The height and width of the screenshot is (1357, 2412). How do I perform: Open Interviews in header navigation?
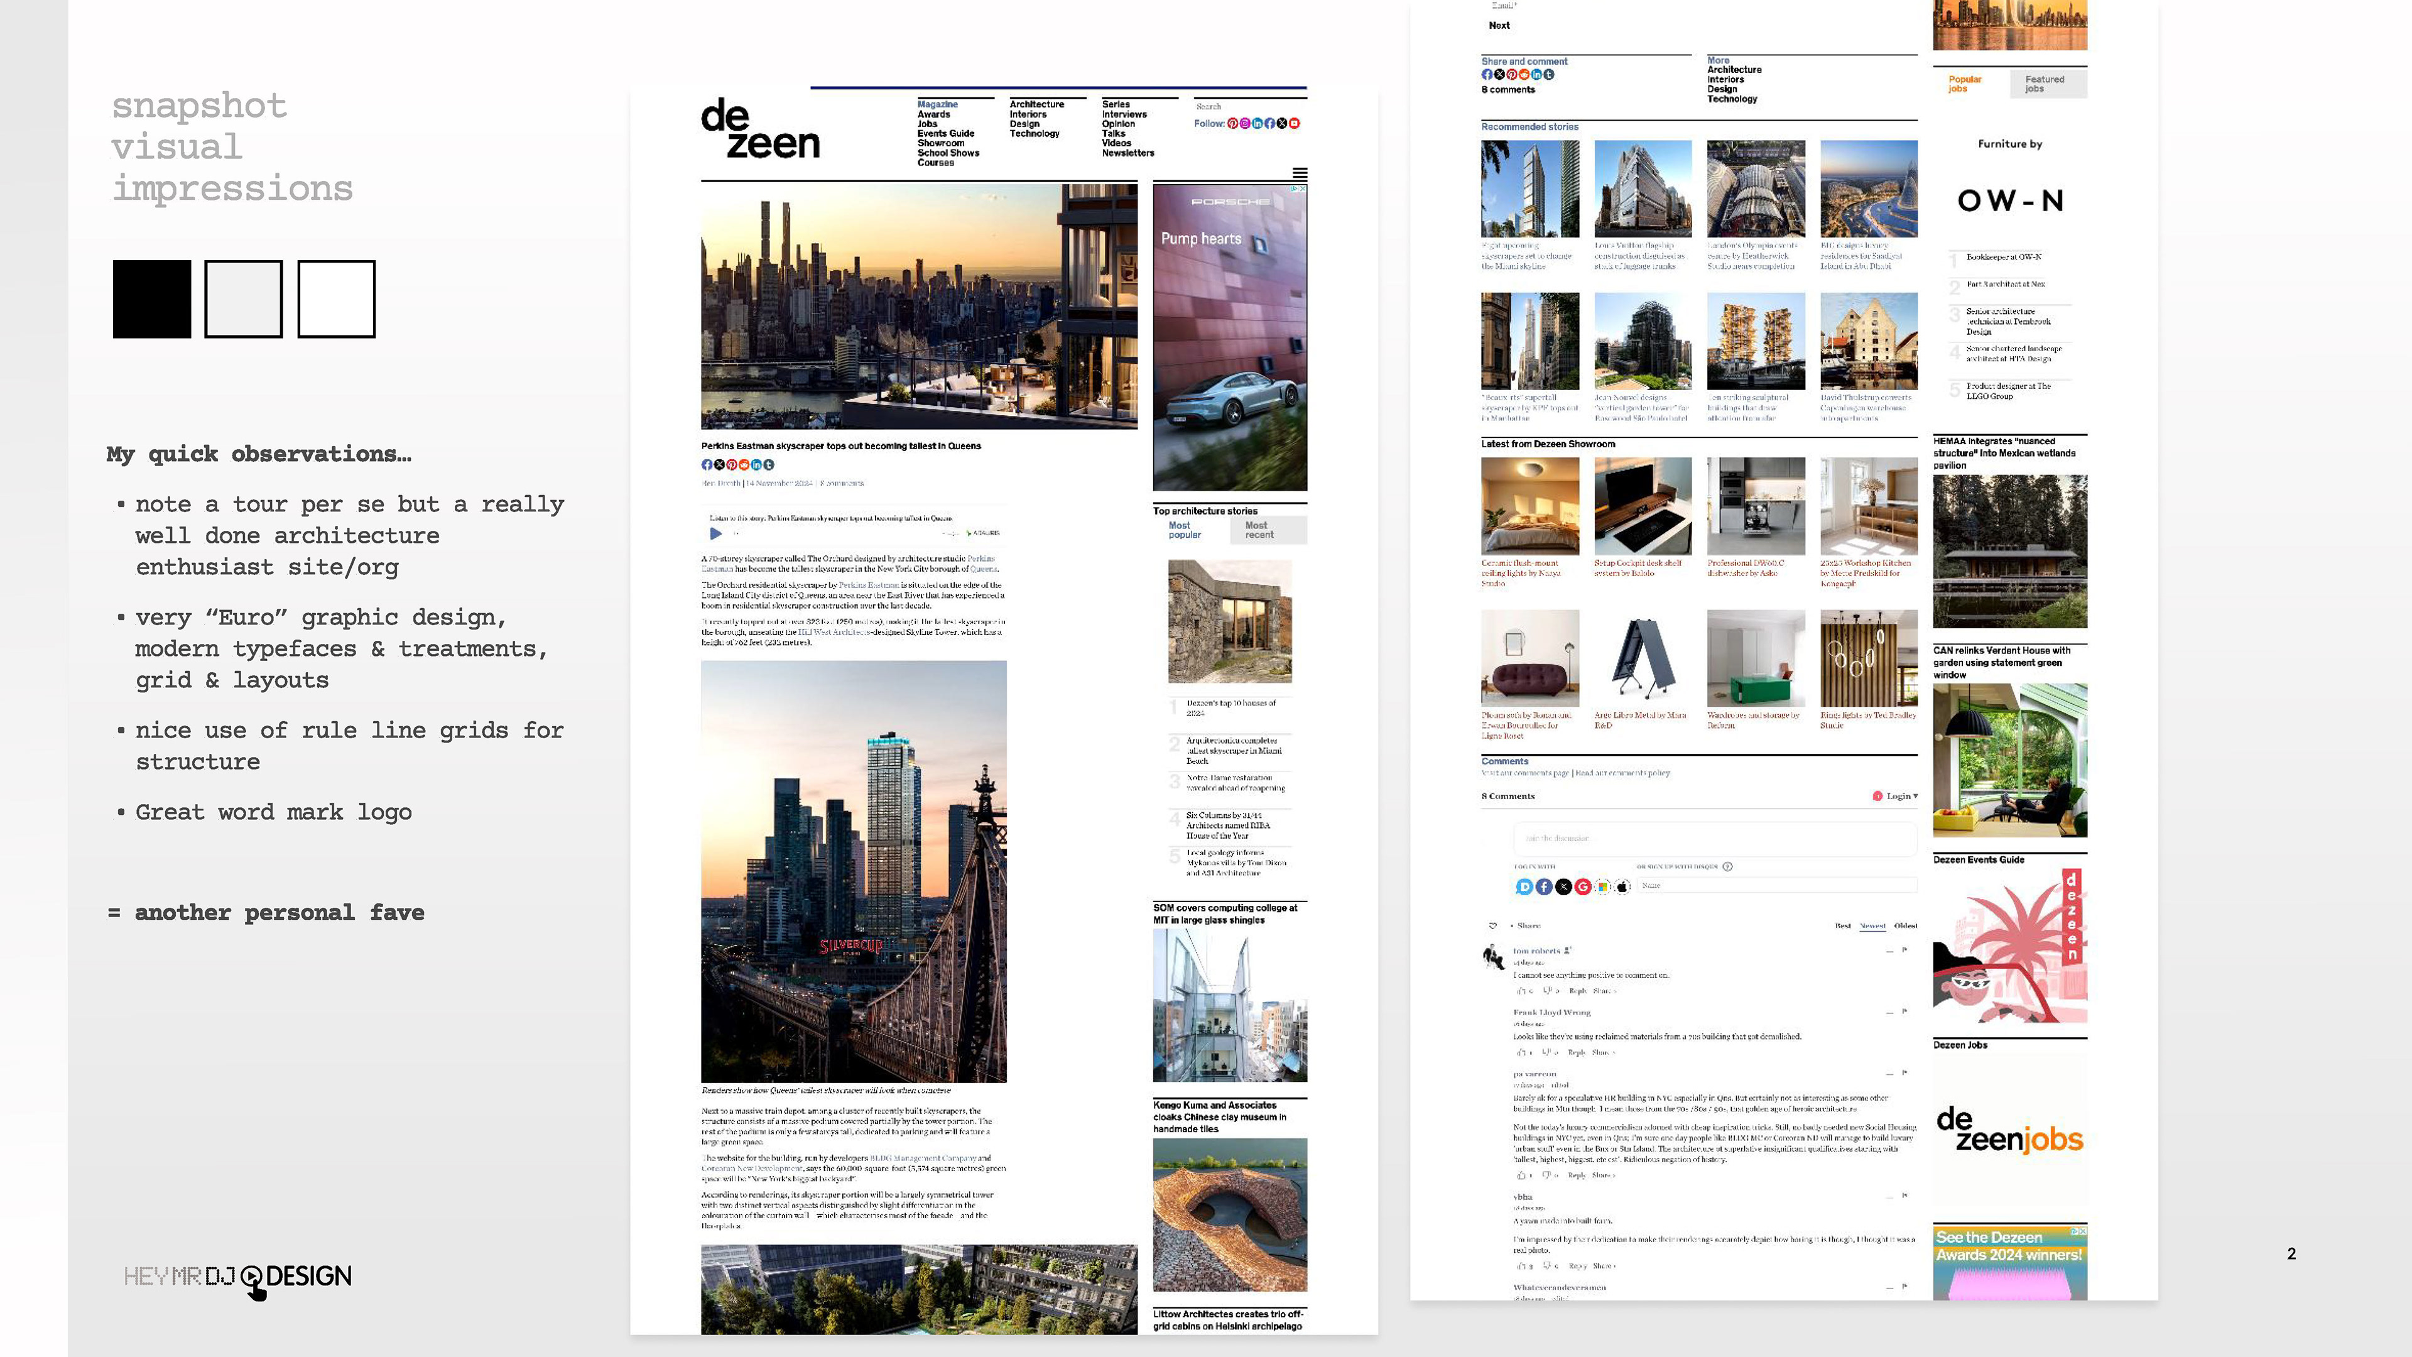1124,114
